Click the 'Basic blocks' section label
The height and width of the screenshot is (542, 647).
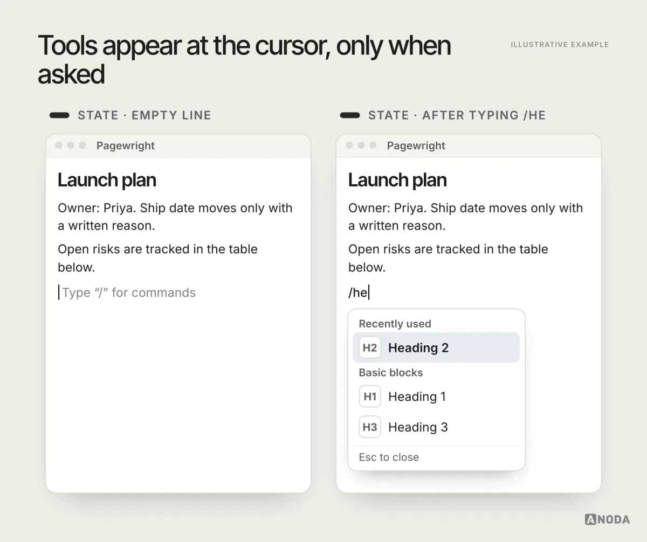click(391, 372)
